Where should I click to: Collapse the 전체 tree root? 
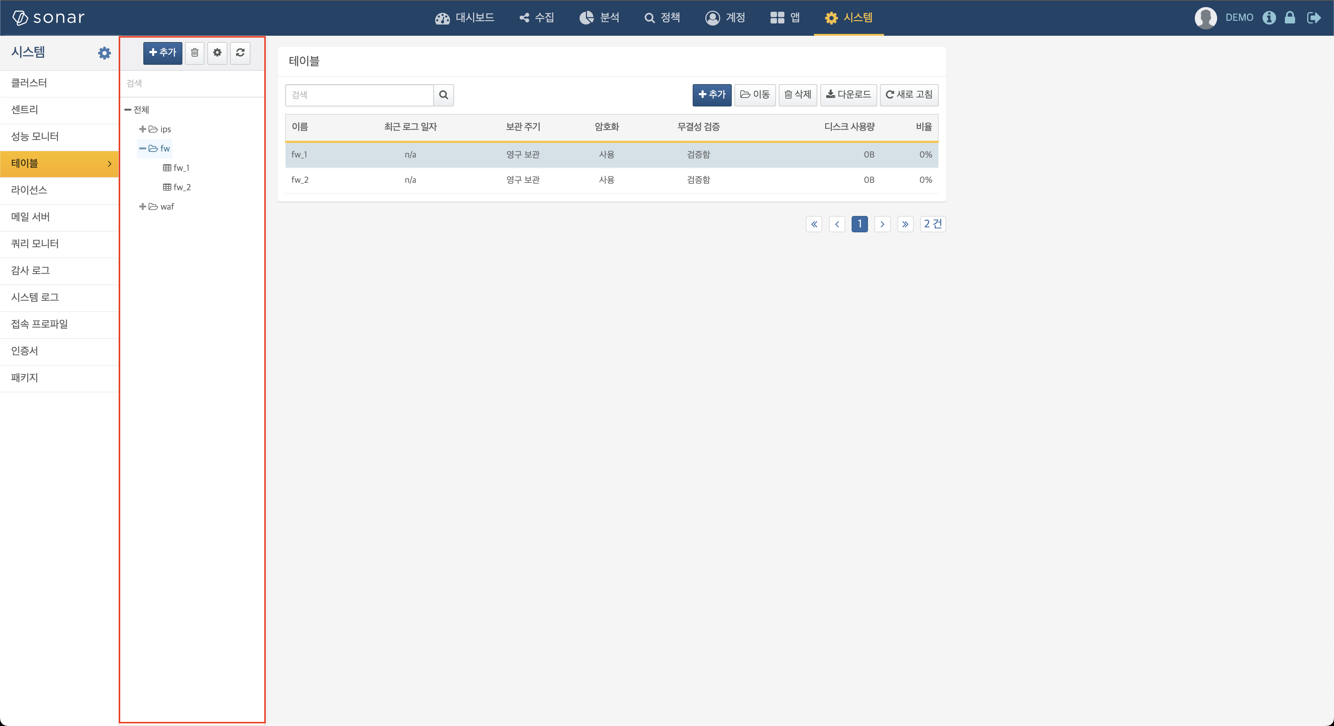127,110
